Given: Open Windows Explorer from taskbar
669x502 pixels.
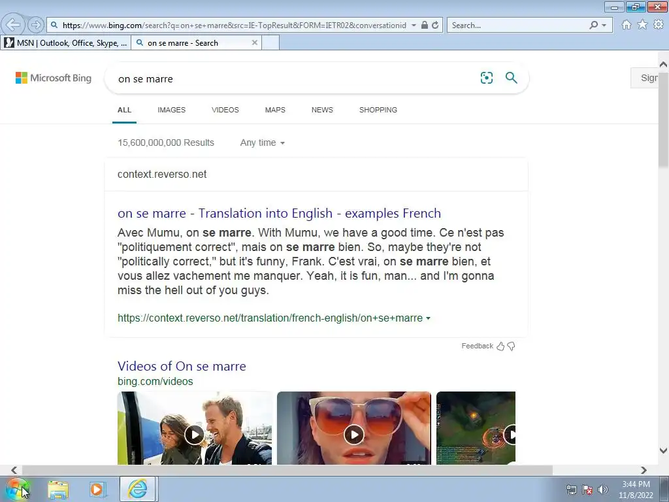Looking at the screenshot, I should (58, 489).
